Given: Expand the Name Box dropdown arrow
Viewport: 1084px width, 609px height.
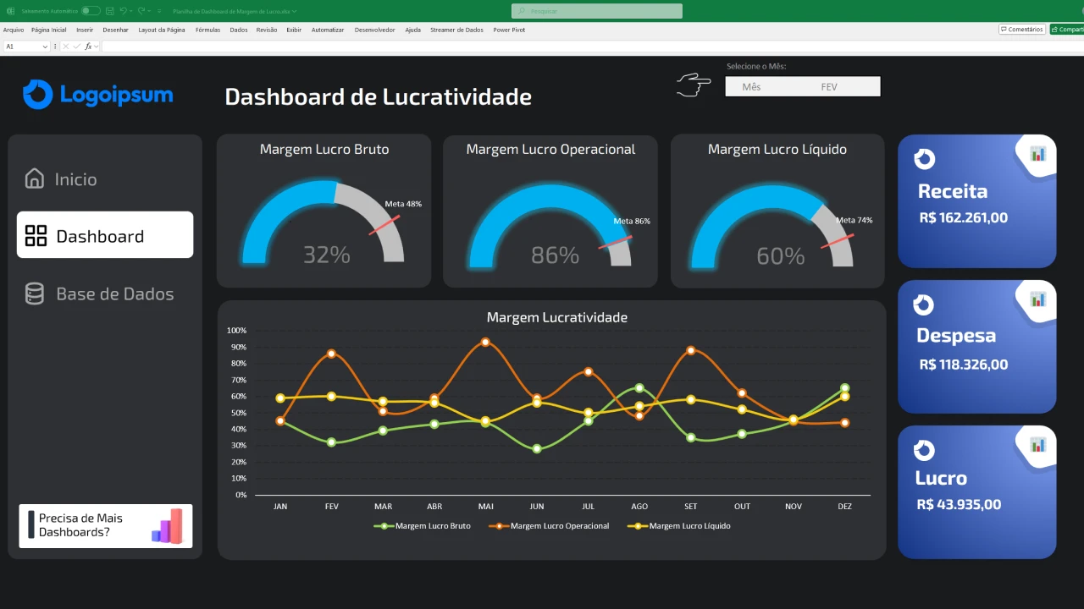Looking at the screenshot, I should click(x=45, y=47).
